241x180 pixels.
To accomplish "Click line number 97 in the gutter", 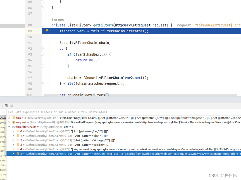I will click(x=30, y=78).
